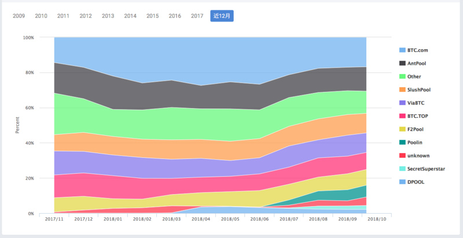Image resolution: width=463 pixels, height=238 pixels.
Task: Click the SecretSuperstar cyan legend marker
Action: coord(403,169)
